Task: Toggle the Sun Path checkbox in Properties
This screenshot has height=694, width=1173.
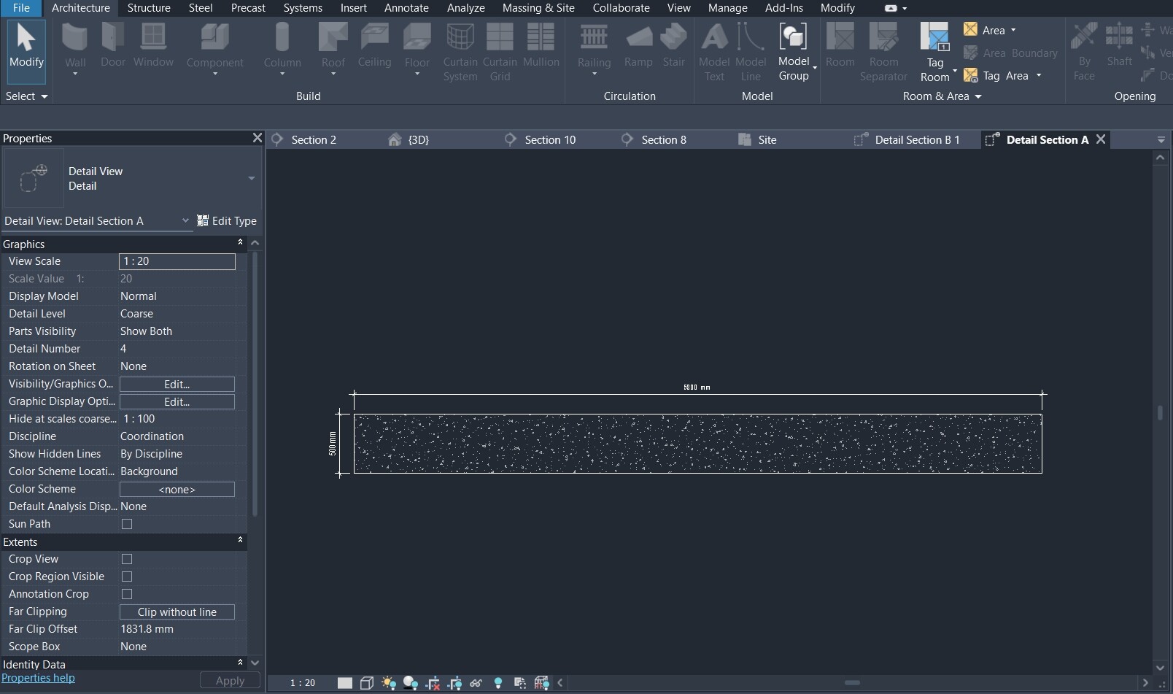Action: point(127,524)
